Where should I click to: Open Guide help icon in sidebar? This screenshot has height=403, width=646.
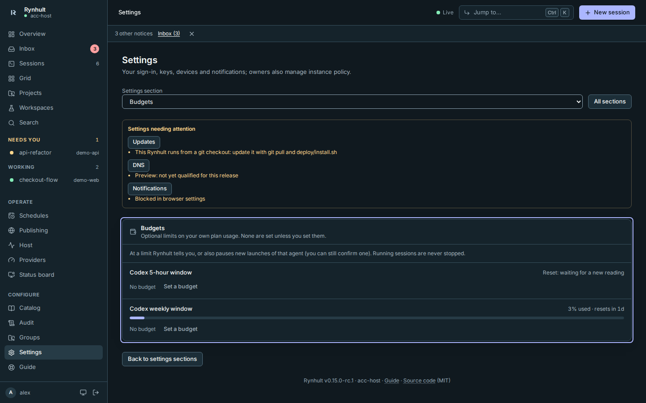[12, 367]
